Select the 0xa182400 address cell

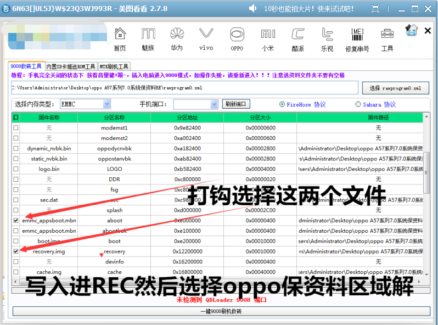click(x=187, y=148)
